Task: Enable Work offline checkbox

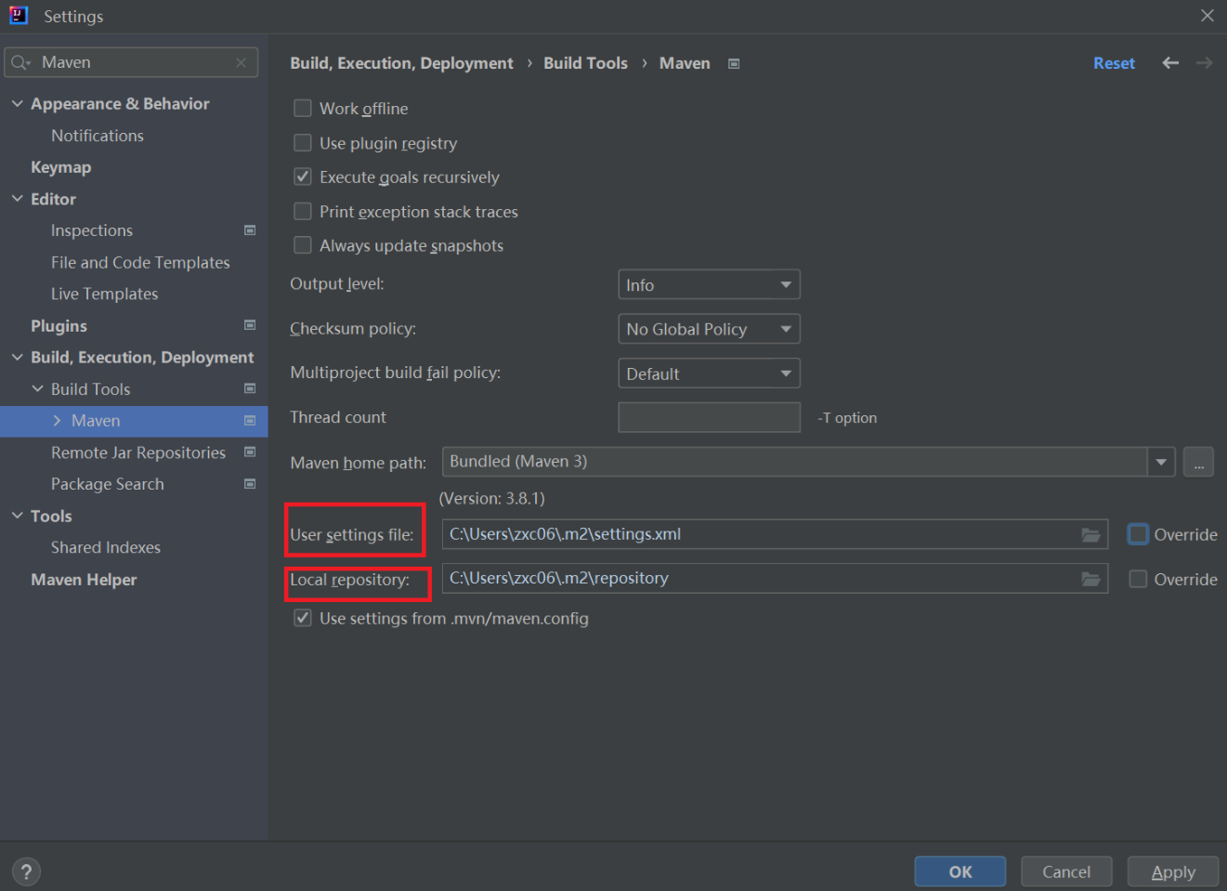Action: tap(303, 108)
